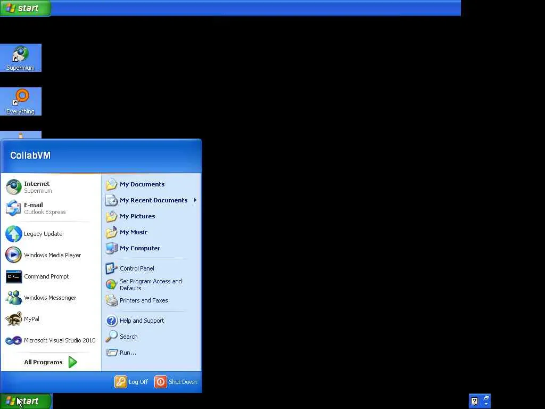Open My Documents folder icon
545x409 pixels.
tap(112, 184)
